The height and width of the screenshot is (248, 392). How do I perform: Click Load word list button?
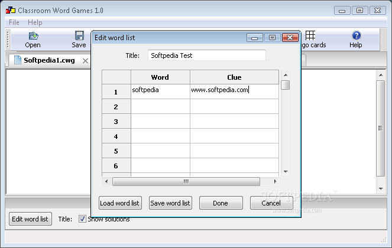click(x=120, y=203)
